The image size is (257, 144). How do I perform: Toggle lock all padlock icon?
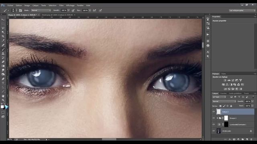click(x=231, y=106)
